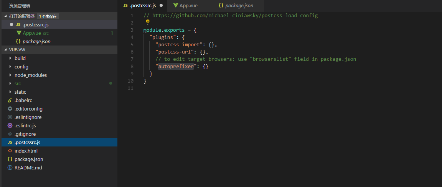Select .postcssrc.js in the file tree

59,142
